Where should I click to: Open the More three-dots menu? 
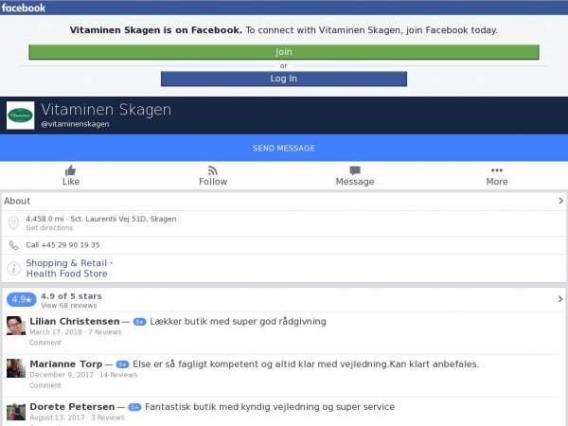(497, 170)
